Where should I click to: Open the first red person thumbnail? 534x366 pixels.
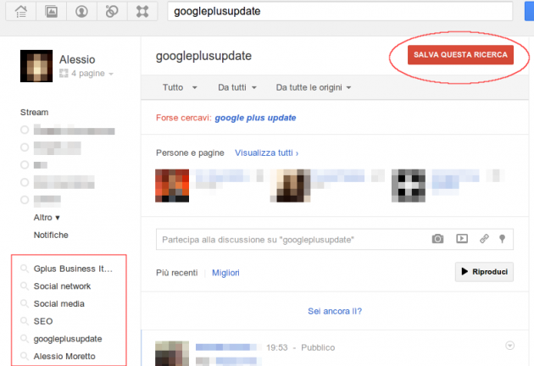point(172,186)
